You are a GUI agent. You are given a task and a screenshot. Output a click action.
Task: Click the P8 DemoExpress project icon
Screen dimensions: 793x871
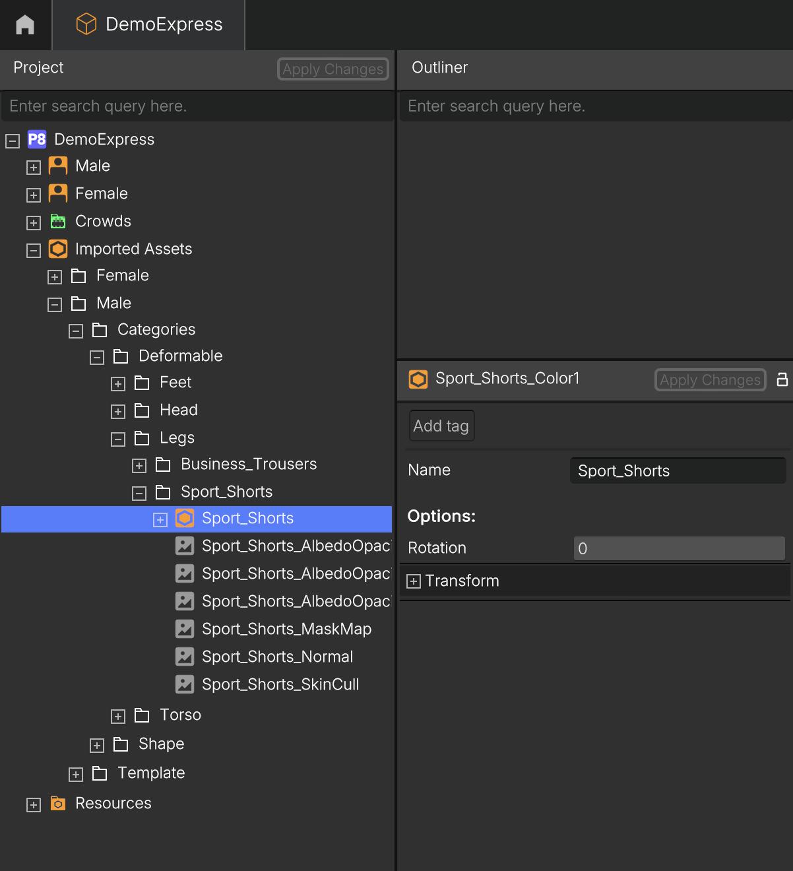(x=37, y=139)
